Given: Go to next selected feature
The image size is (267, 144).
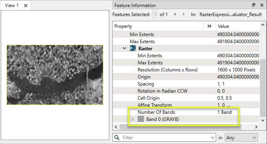Looking at the screenshot, I should 183,15.
